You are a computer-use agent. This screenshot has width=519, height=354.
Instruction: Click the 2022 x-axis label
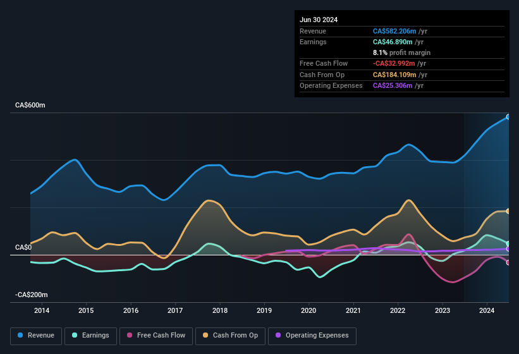[x=398, y=310]
